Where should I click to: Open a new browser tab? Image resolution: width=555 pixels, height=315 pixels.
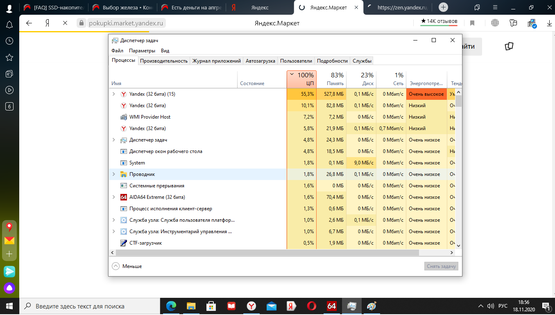tap(443, 7)
